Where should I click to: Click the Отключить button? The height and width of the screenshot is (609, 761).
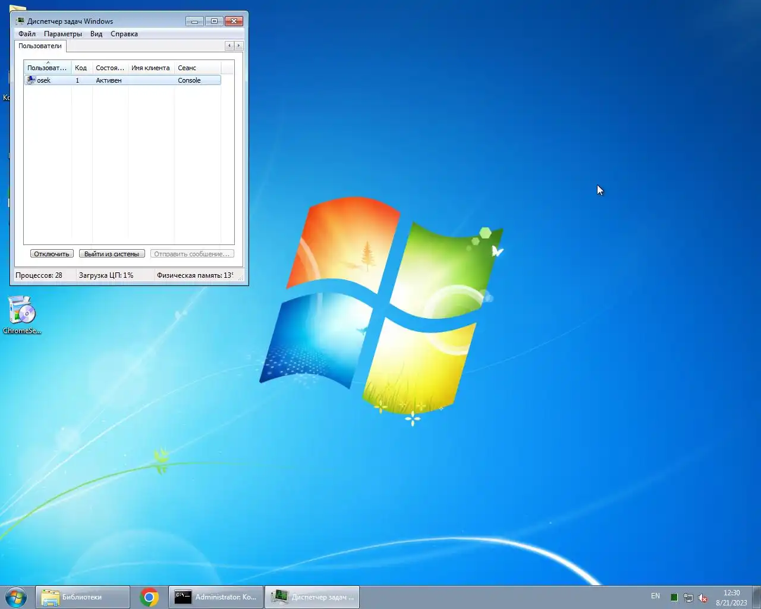(x=52, y=254)
